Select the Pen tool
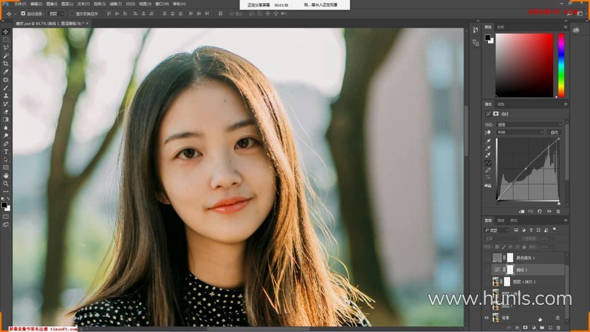This screenshot has height=332, width=590. pyautogui.click(x=6, y=144)
